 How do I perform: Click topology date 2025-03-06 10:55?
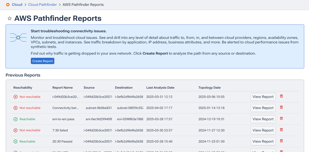pos(211,97)
